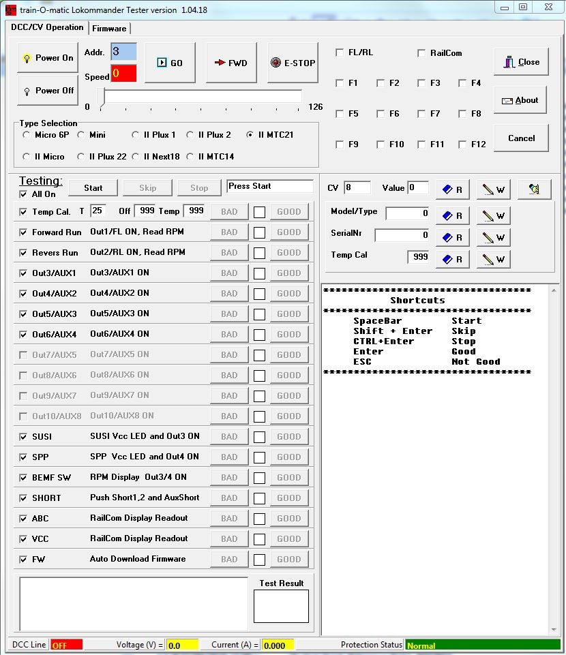Viewport: 566px width, 655px height.
Task: Switch to the Firmware tab
Action: pos(110,29)
